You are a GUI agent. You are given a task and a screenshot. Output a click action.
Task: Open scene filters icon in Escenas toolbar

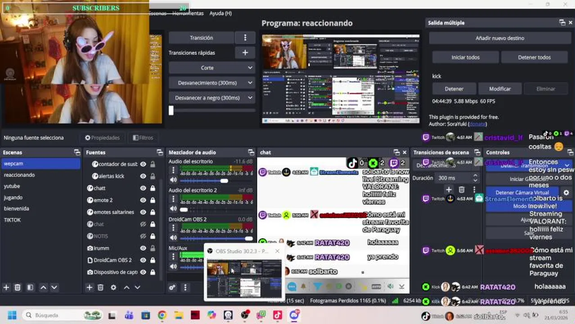pyautogui.click(x=30, y=287)
